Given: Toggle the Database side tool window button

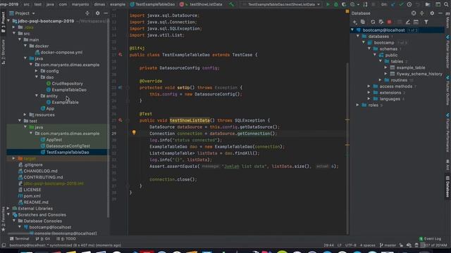Looking at the screenshot, I should tap(447, 186).
